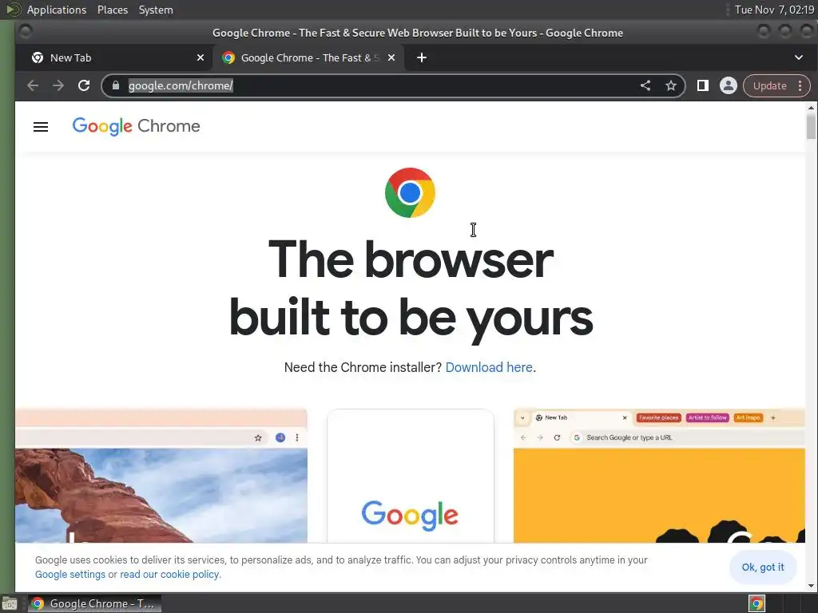Accept cookies with Ok, got it

click(763, 568)
